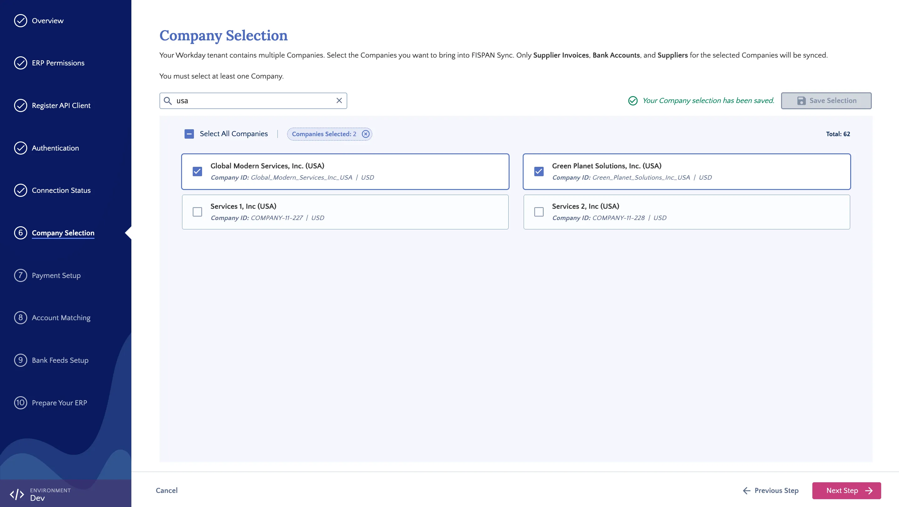Viewport: 899px width, 507px height.
Task: Click the Environment Dev label
Action: [50, 494]
